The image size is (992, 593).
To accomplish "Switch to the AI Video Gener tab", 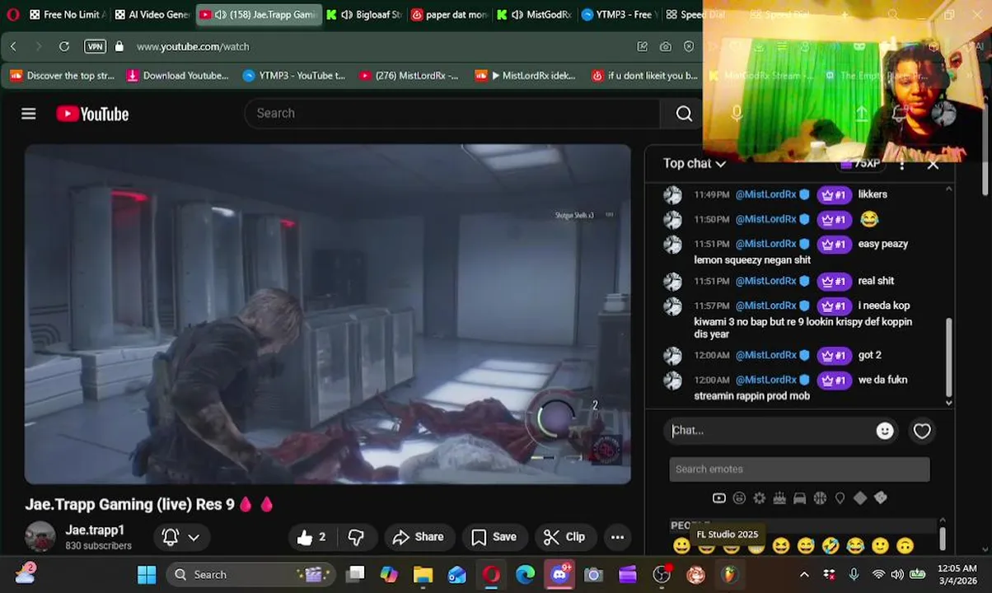I will [152, 14].
